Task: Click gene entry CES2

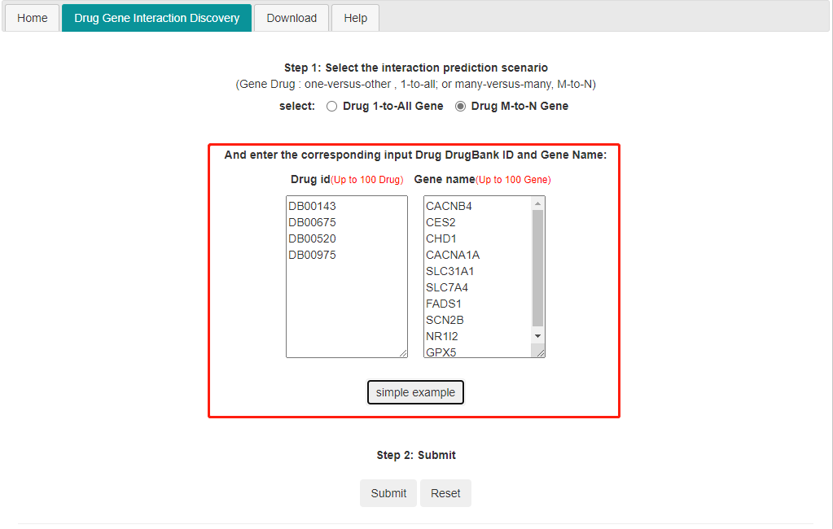Action: (441, 222)
